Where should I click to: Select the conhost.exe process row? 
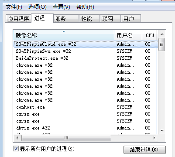point(86,107)
